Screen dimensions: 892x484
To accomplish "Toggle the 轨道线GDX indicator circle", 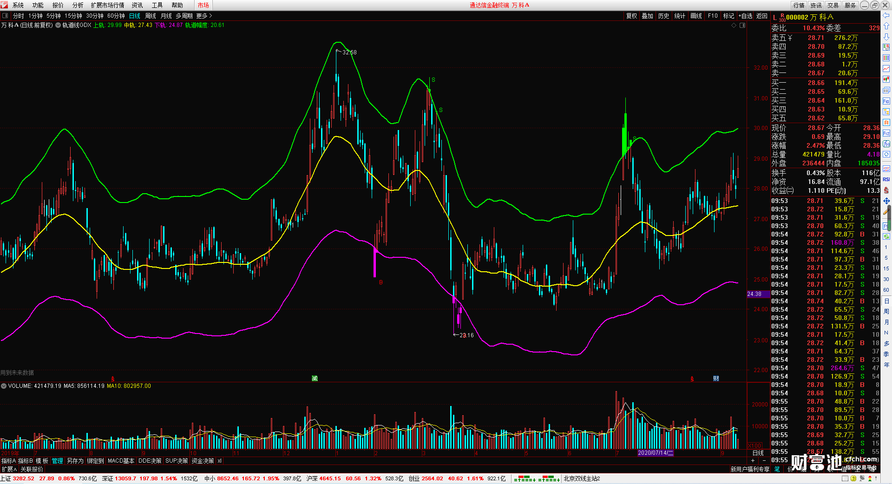I will coord(58,25).
